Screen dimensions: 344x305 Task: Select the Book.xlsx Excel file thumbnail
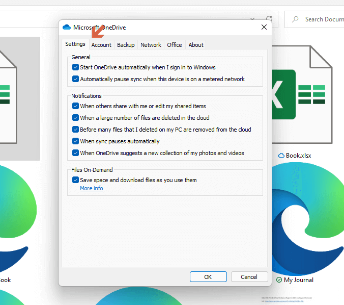302,94
